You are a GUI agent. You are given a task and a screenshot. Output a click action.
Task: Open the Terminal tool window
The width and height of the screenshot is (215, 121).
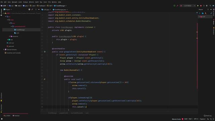coord(16,116)
